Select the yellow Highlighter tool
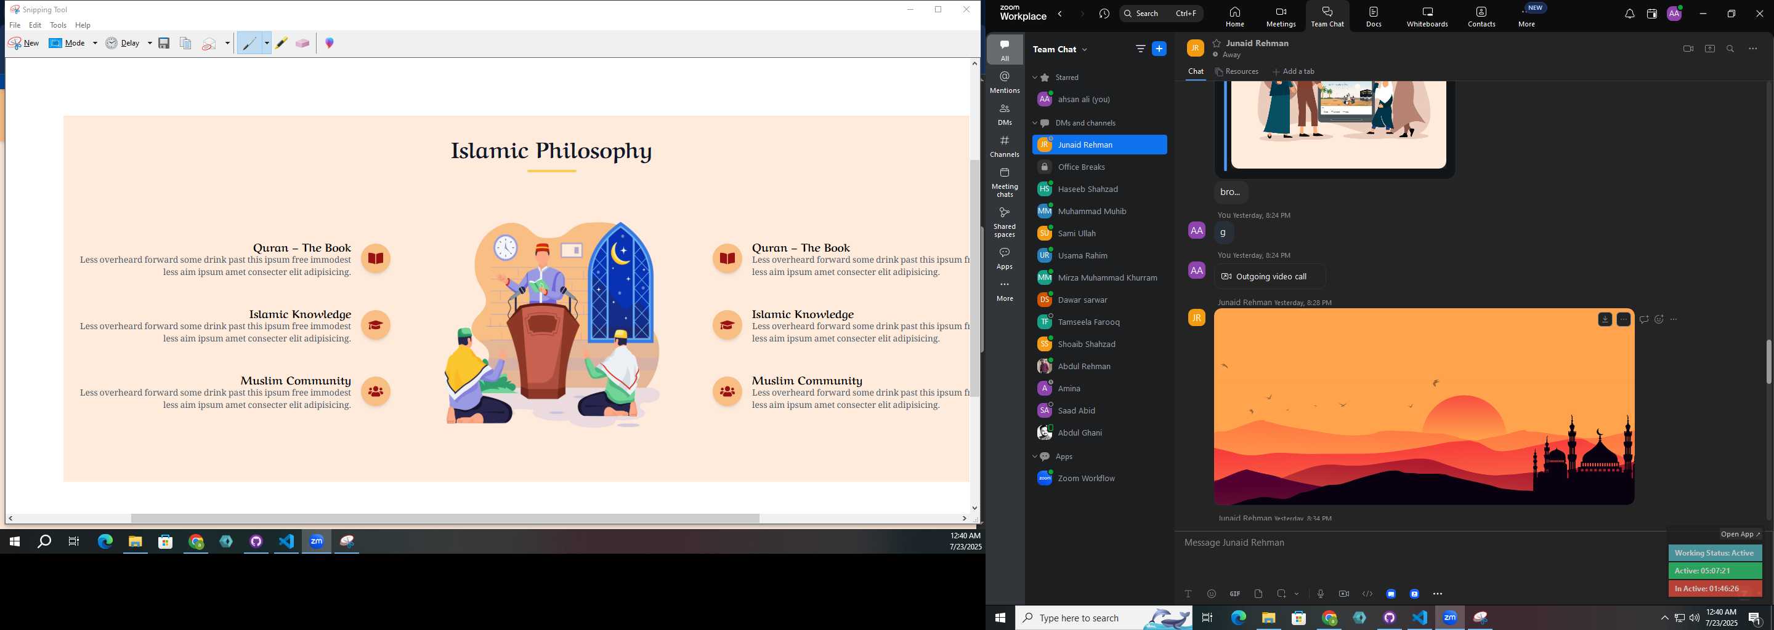 pyautogui.click(x=281, y=43)
